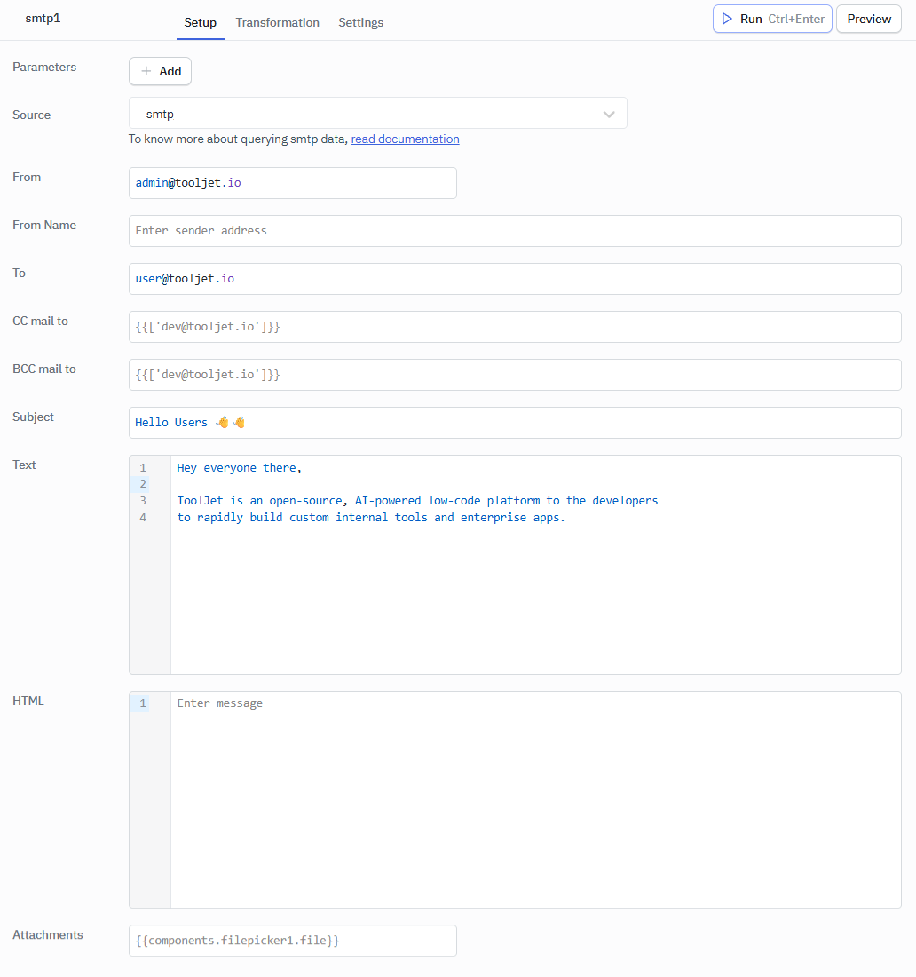This screenshot has width=916, height=977.
Task: Preview the query result
Action: pyautogui.click(x=868, y=19)
